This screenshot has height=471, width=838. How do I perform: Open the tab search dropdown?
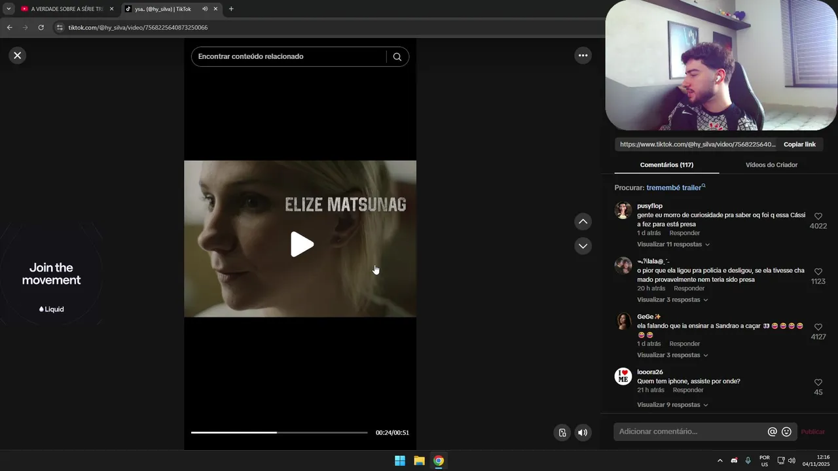click(x=9, y=9)
